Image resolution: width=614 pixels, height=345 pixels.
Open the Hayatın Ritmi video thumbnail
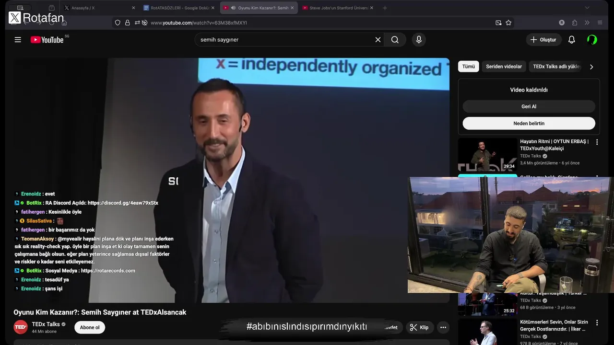487,155
